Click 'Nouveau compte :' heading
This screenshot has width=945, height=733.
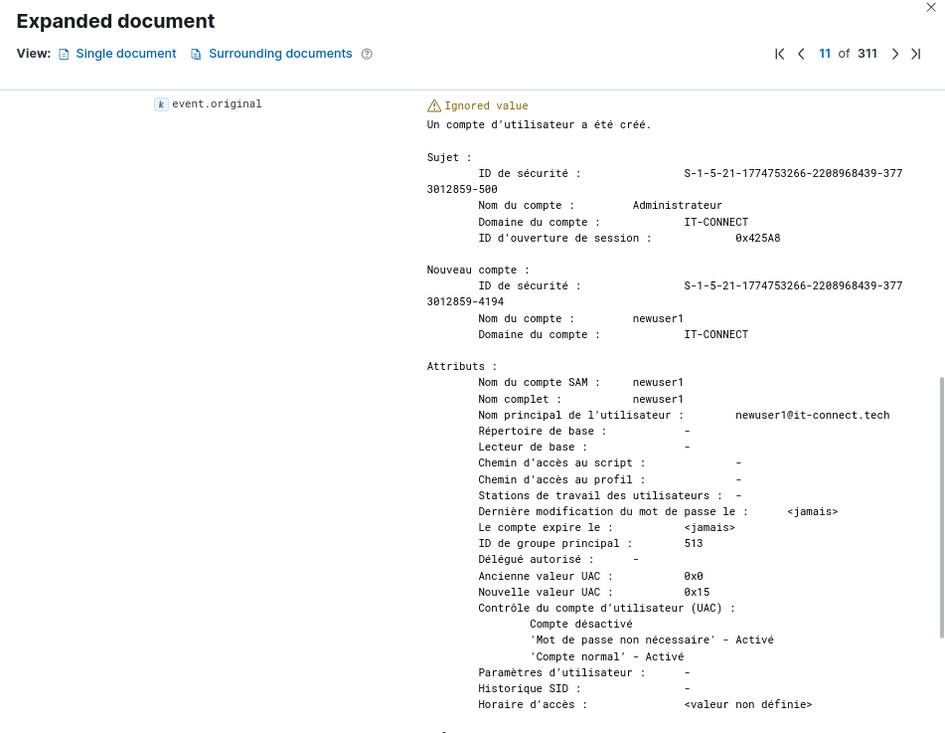click(x=478, y=270)
